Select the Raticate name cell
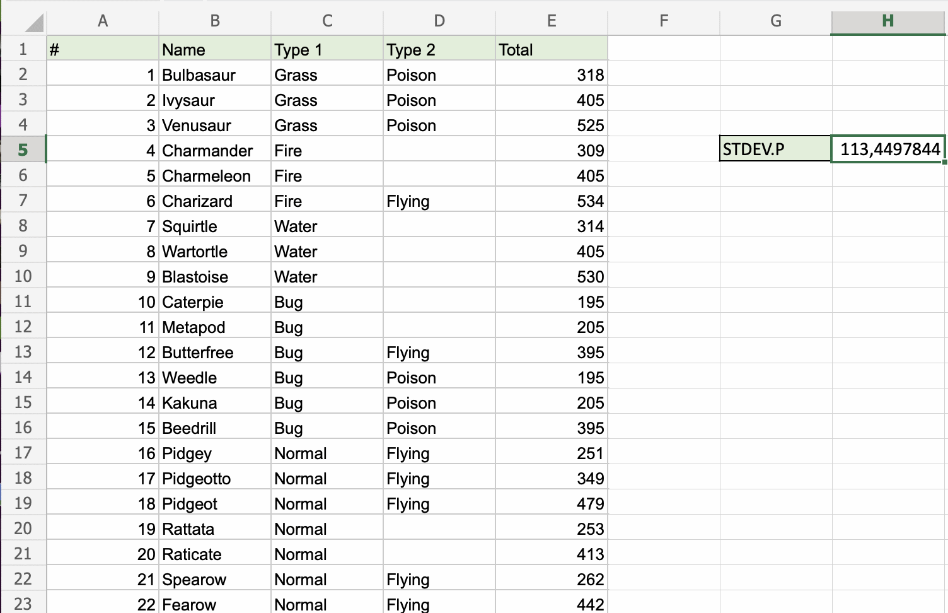The width and height of the screenshot is (948, 613). pos(214,554)
